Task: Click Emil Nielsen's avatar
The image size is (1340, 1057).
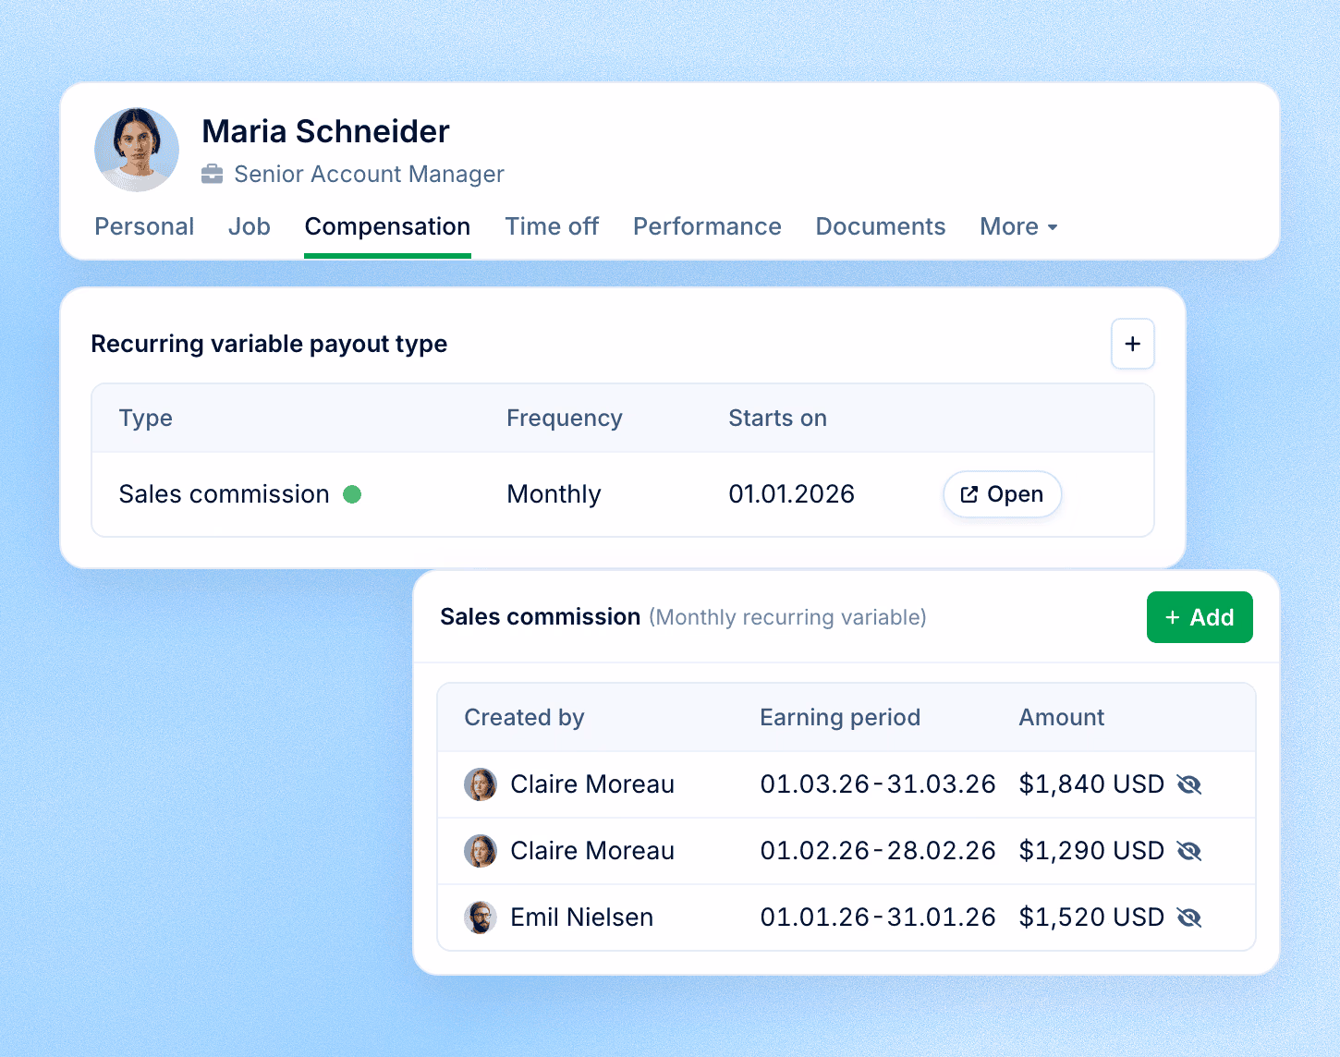Action: pyautogui.click(x=481, y=917)
